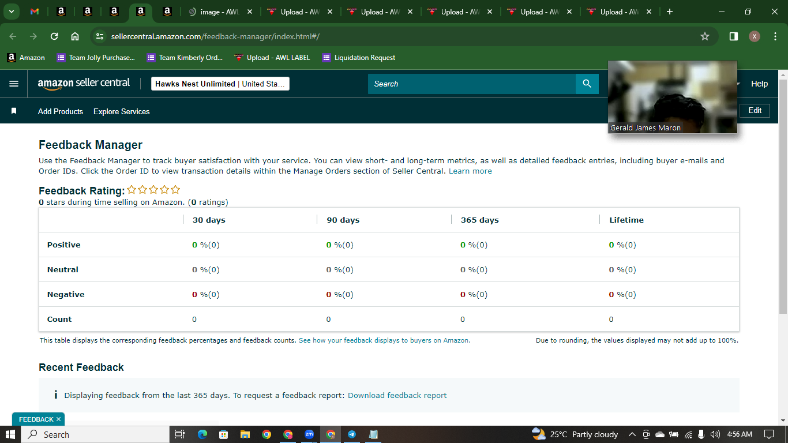Click into the Seller Central search field

[x=471, y=84]
